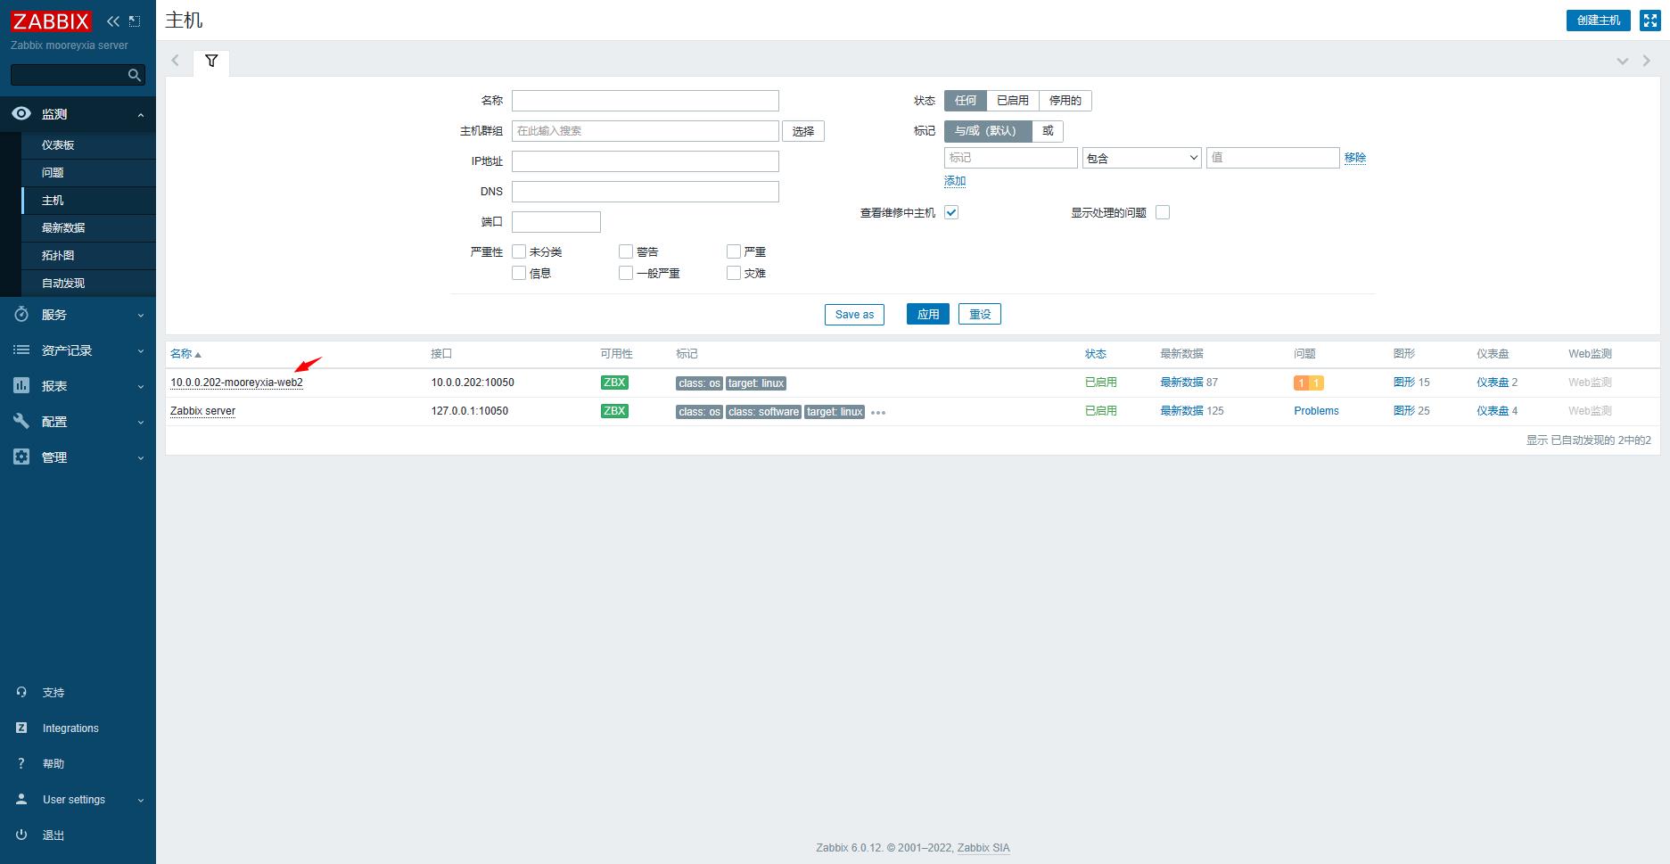Open 仪表板 menu item
The height and width of the screenshot is (864, 1670).
pos(88,144)
